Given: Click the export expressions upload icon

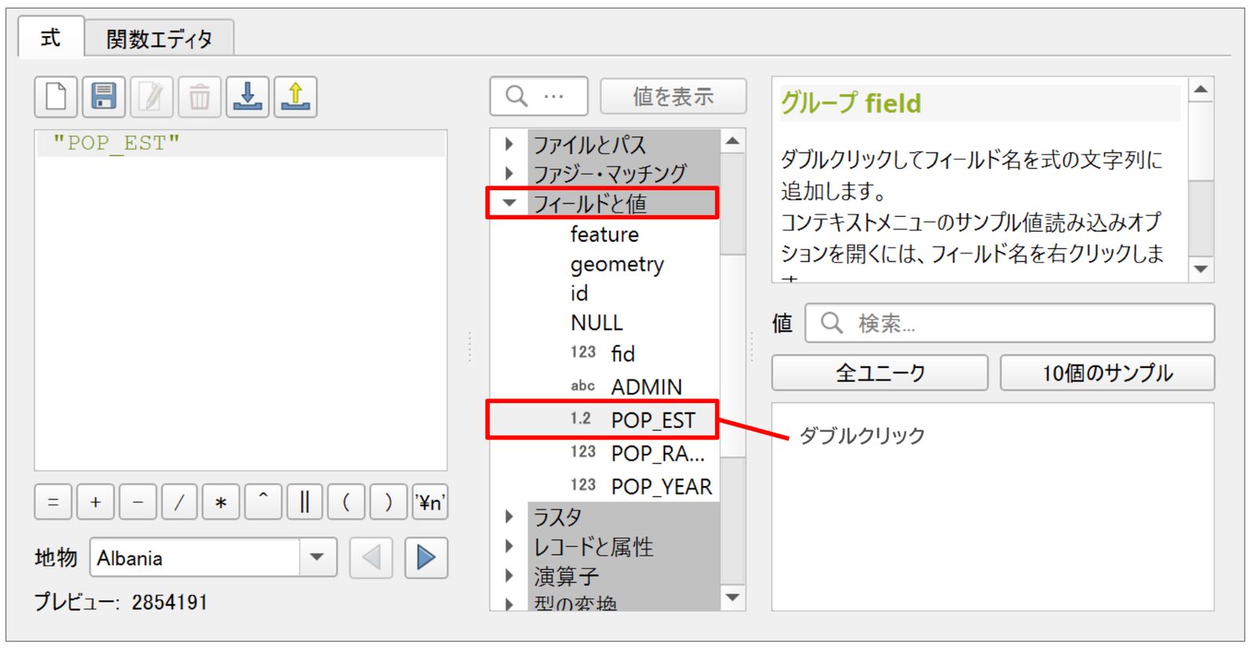Looking at the screenshot, I should (295, 97).
